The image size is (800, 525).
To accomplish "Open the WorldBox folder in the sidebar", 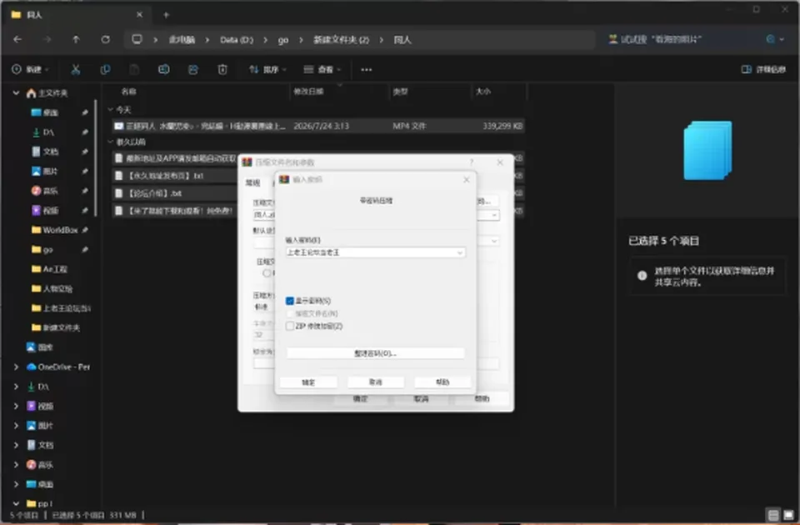I will (60, 230).
